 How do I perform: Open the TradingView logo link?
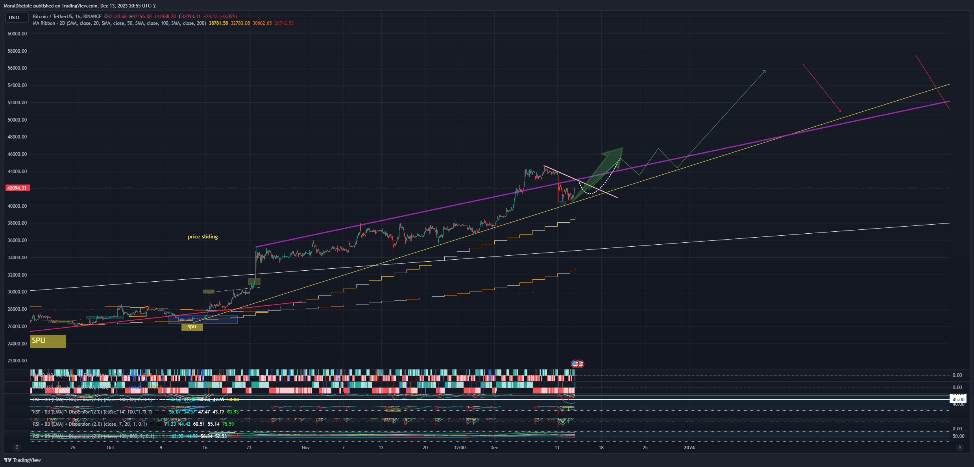[22, 460]
